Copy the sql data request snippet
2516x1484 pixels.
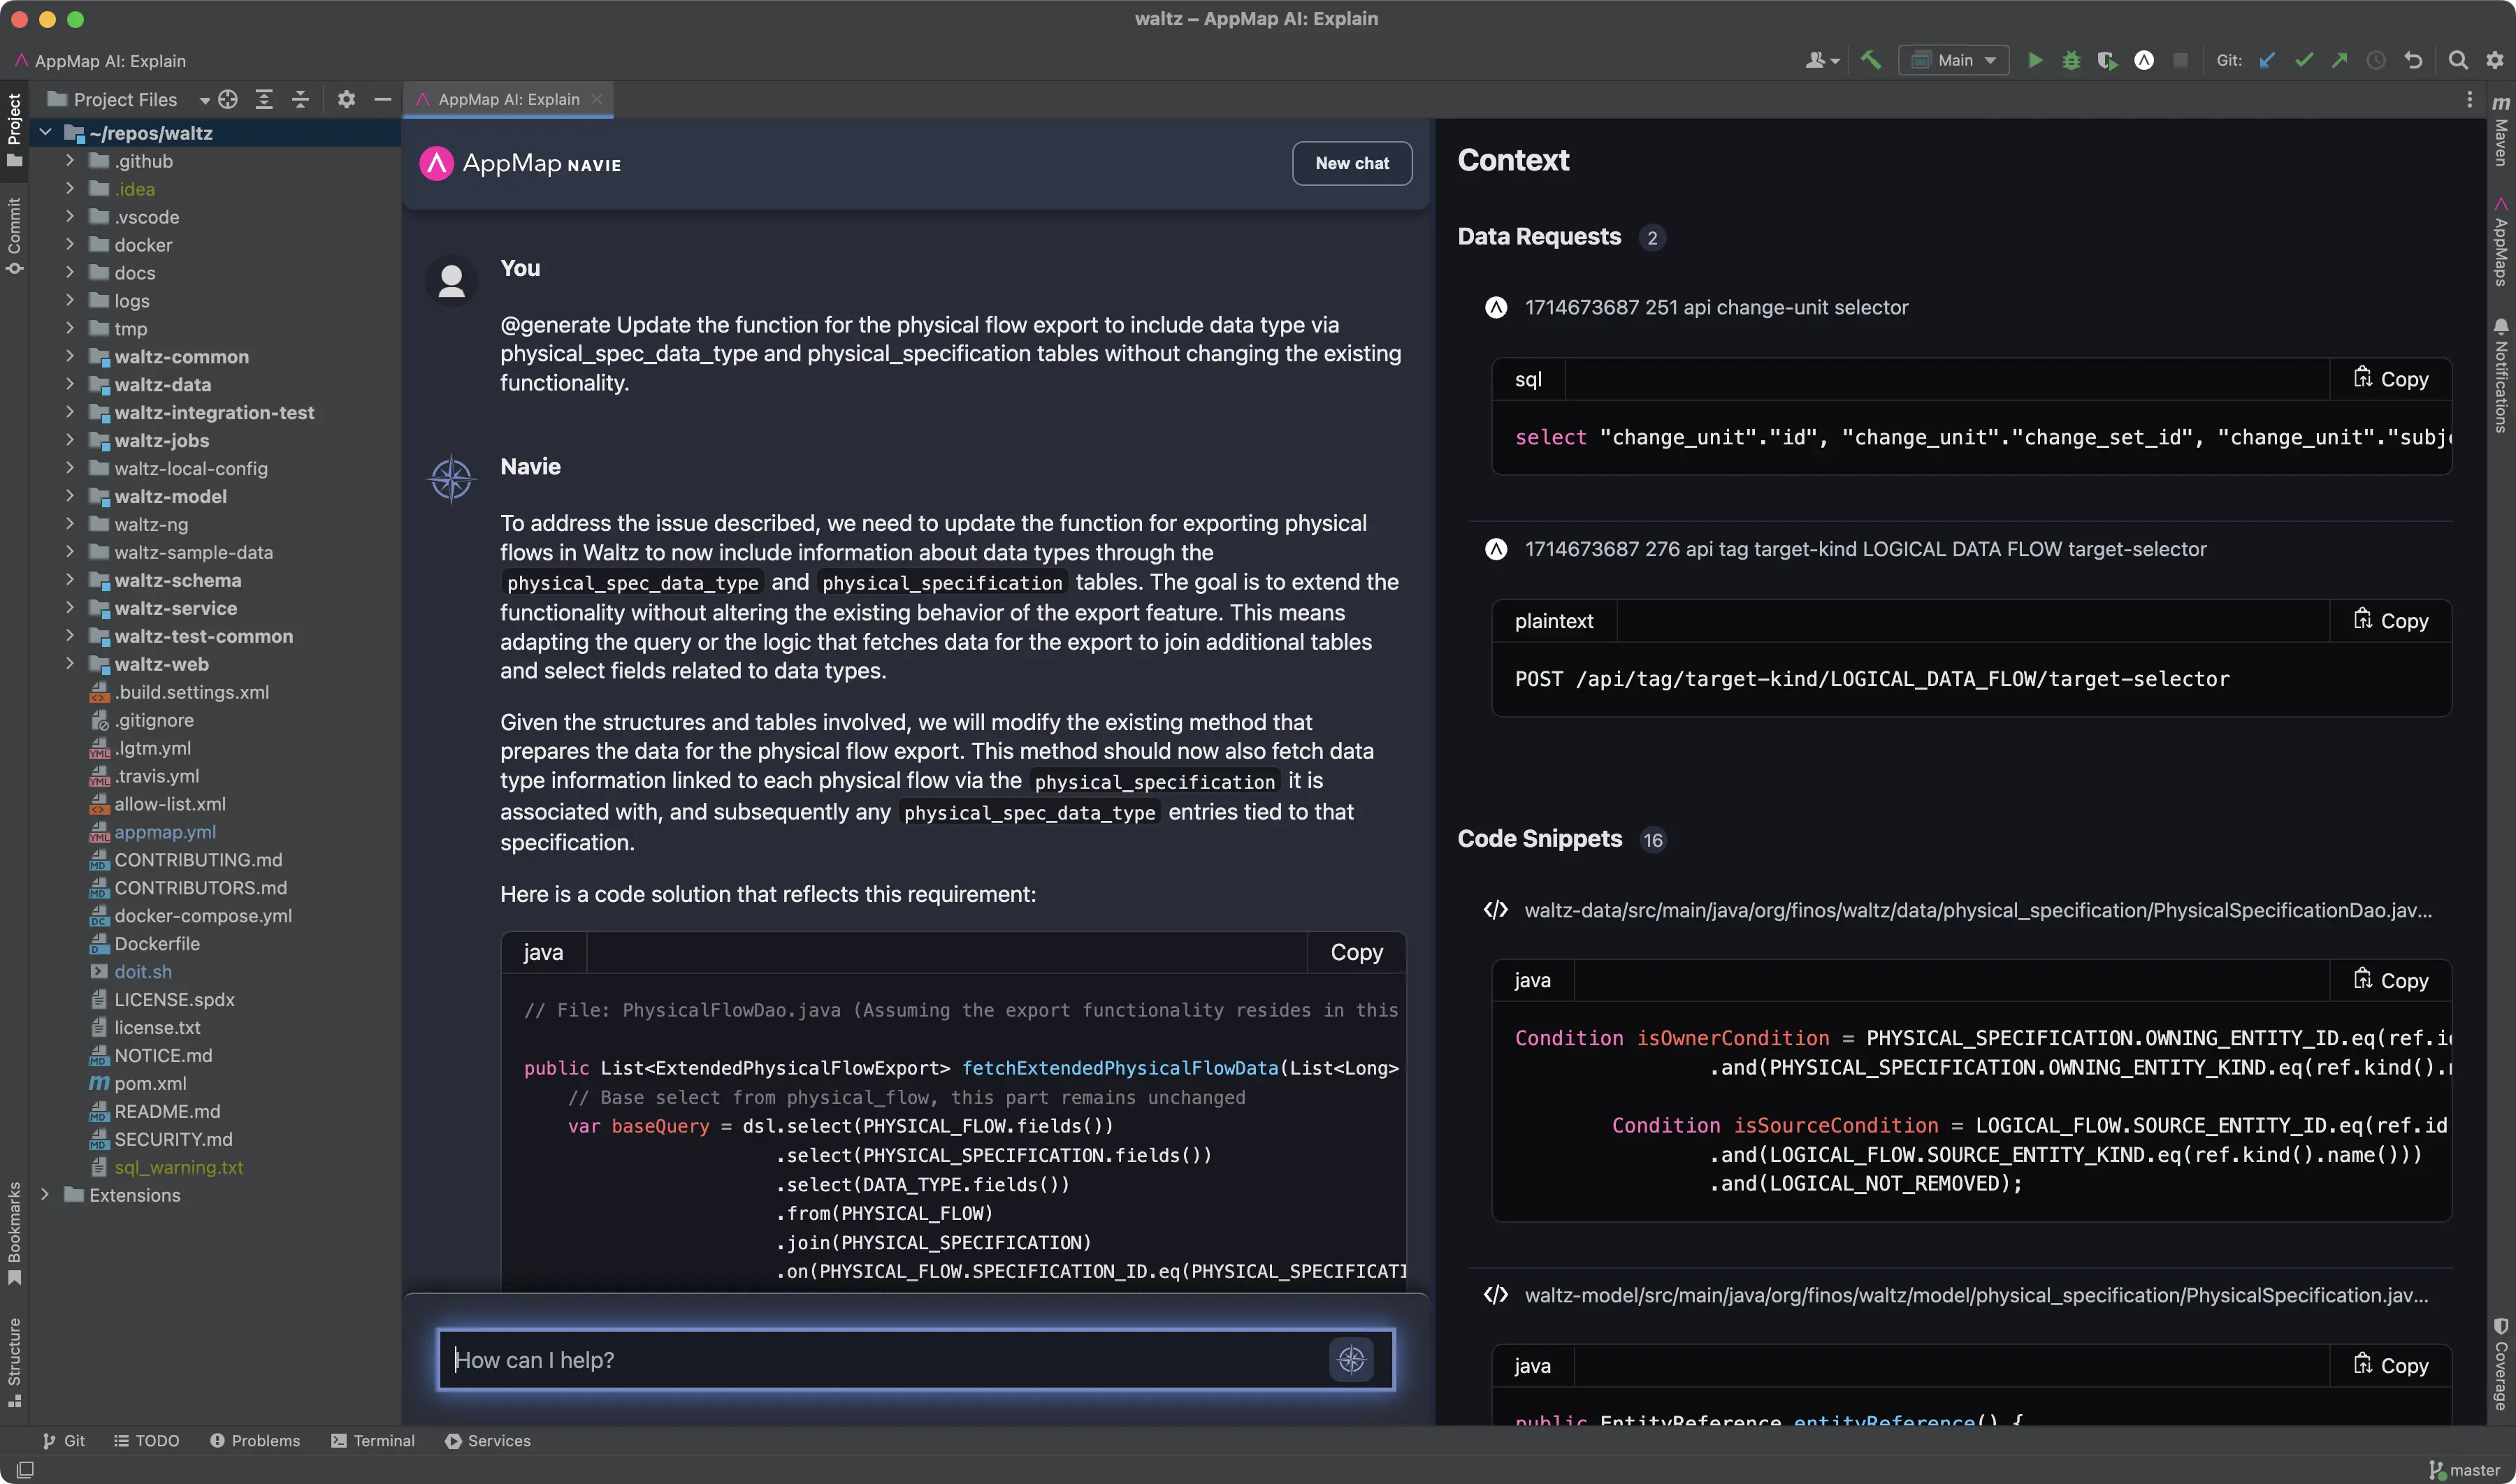click(2390, 379)
